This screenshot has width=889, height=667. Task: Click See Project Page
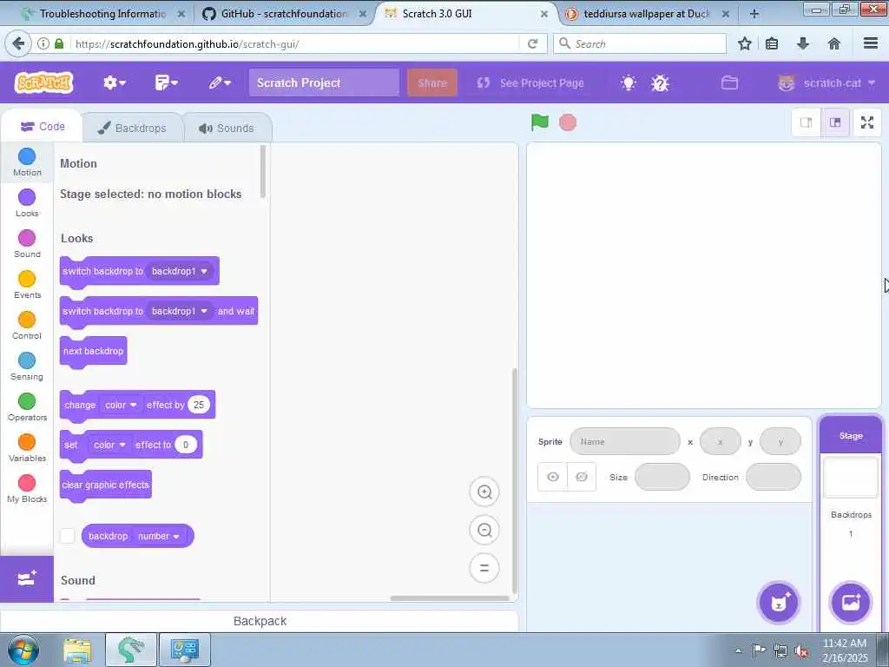[x=530, y=83]
